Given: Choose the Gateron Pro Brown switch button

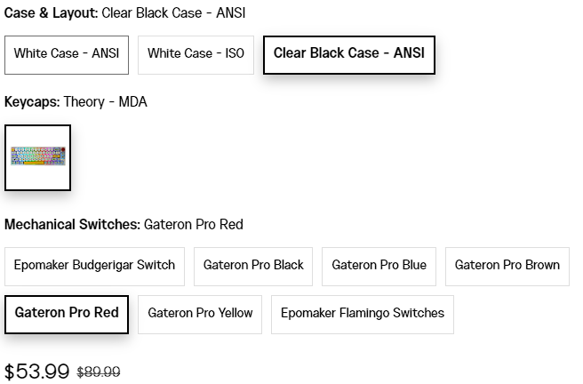Looking at the screenshot, I should point(507,266).
